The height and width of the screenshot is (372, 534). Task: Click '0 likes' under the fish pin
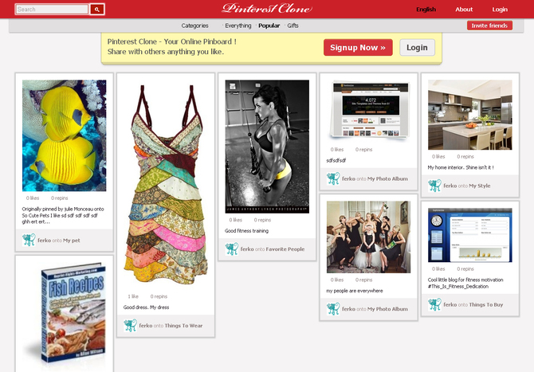click(x=33, y=198)
